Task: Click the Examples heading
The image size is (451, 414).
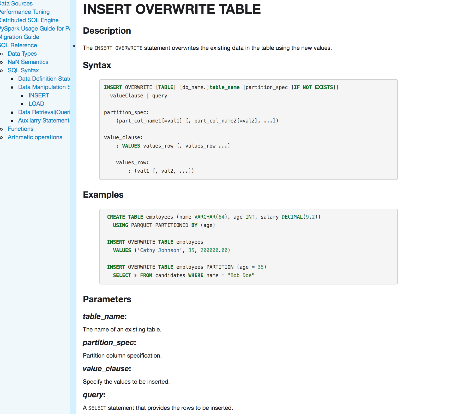Action: pyautogui.click(x=103, y=195)
